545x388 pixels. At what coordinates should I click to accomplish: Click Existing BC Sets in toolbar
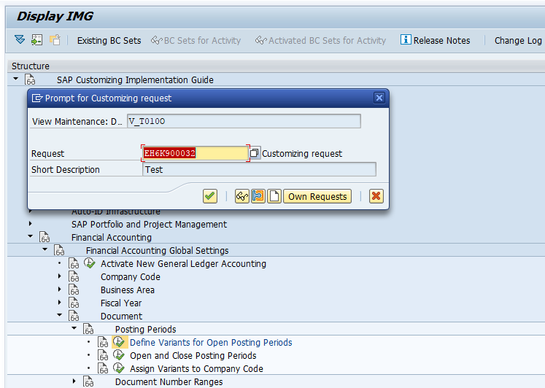point(109,41)
